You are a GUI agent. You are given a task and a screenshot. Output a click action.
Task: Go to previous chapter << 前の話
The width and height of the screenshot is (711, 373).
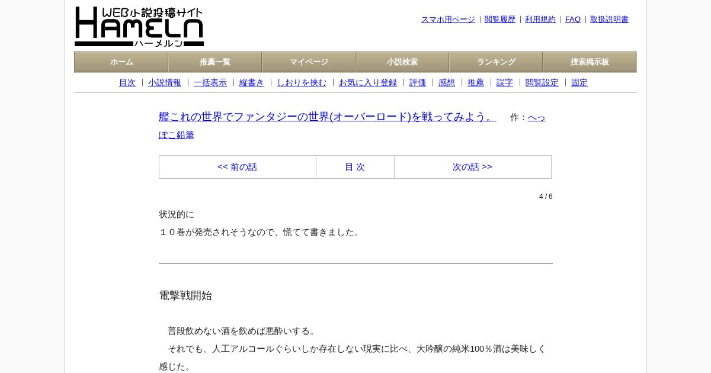(x=238, y=167)
